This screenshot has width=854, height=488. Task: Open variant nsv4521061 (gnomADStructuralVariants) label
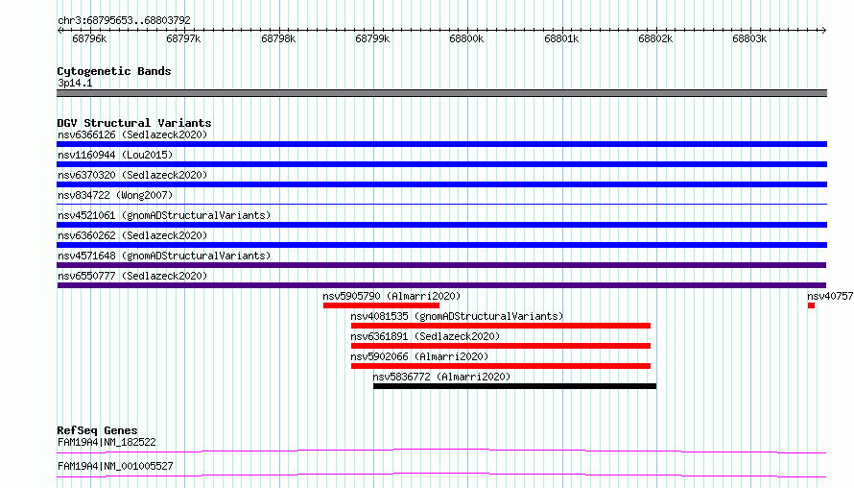pyautogui.click(x=164, y=215)
